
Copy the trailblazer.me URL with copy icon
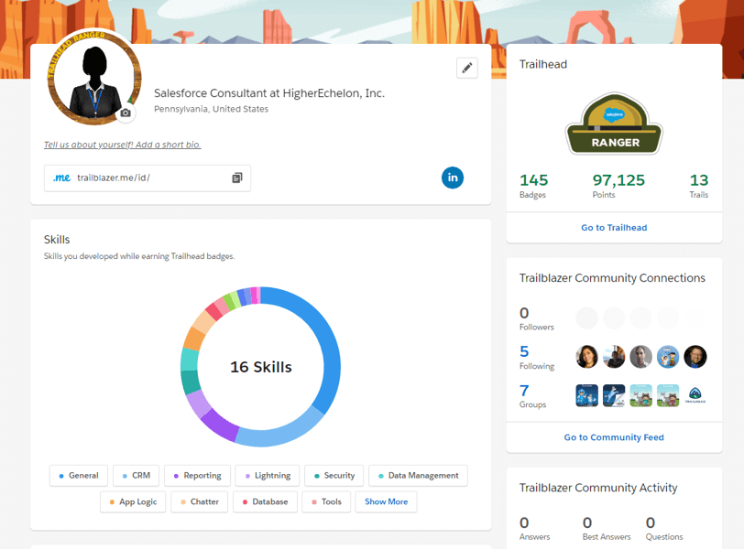click(237, 178)
